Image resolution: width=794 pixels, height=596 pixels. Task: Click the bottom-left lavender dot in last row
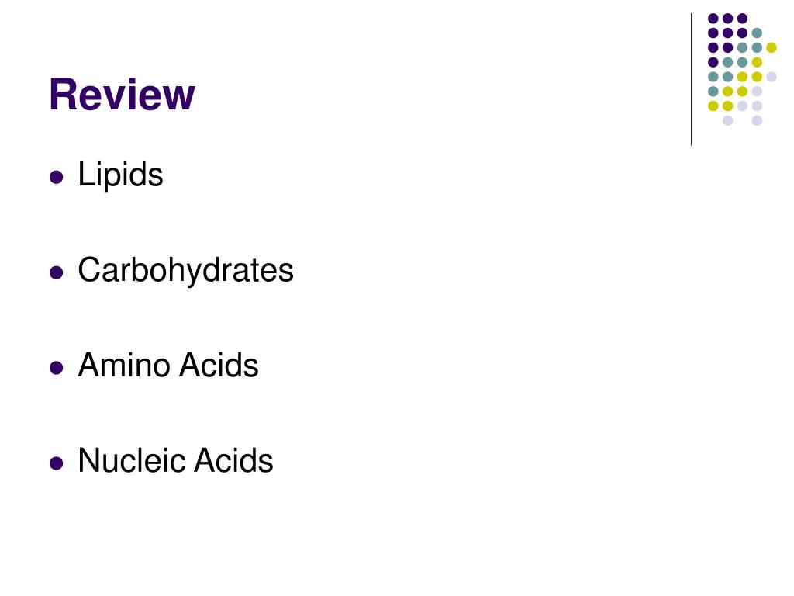(727, 120)
